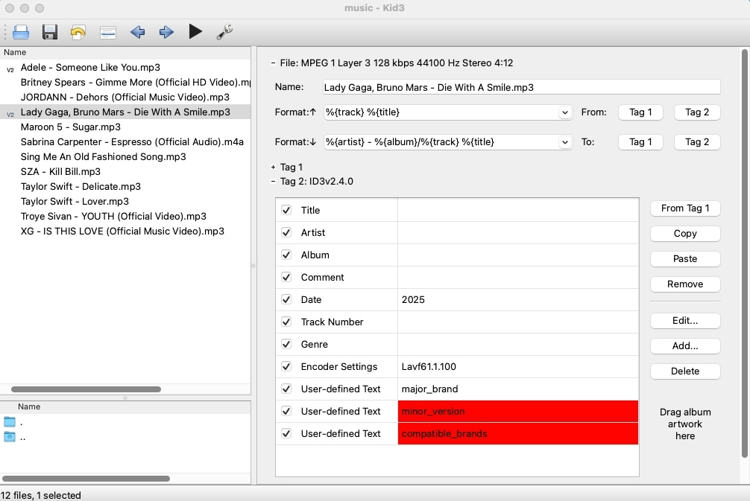The width and height of the screenshot is (750, 501).
Task: Uncheck the Track Number checkbox
Action: [286, 322]
